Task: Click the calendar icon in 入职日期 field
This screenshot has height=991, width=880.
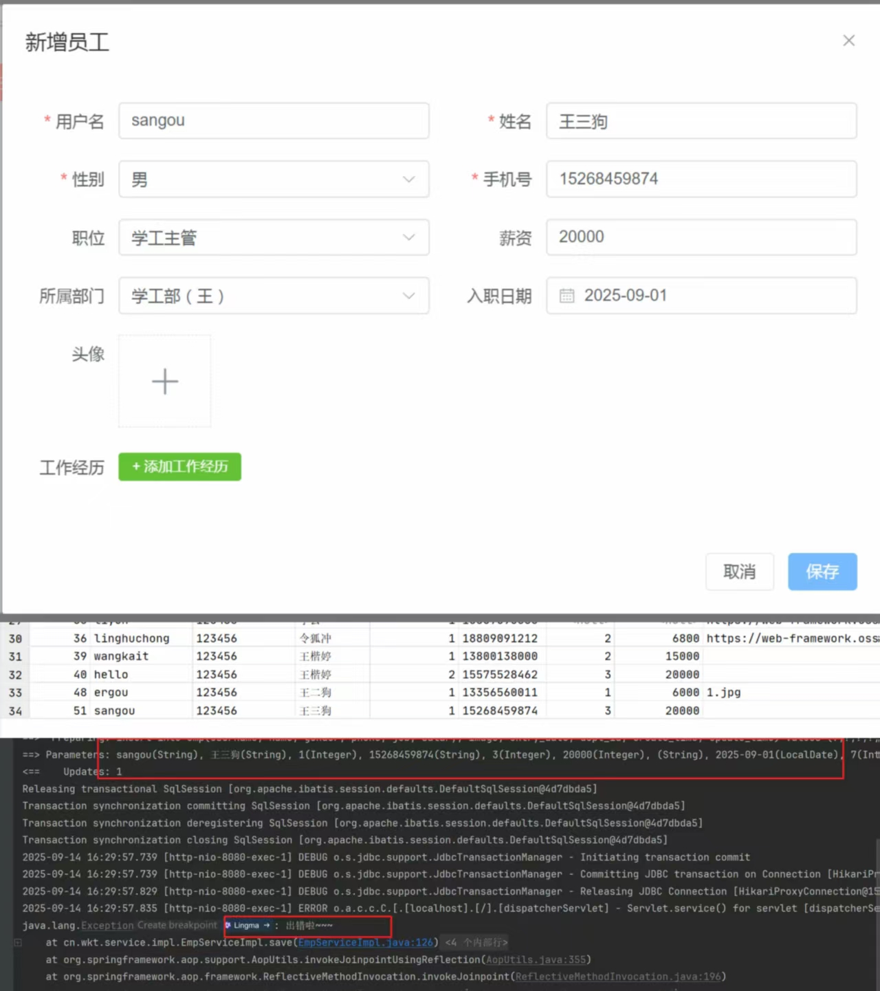Action: [566, 296]
